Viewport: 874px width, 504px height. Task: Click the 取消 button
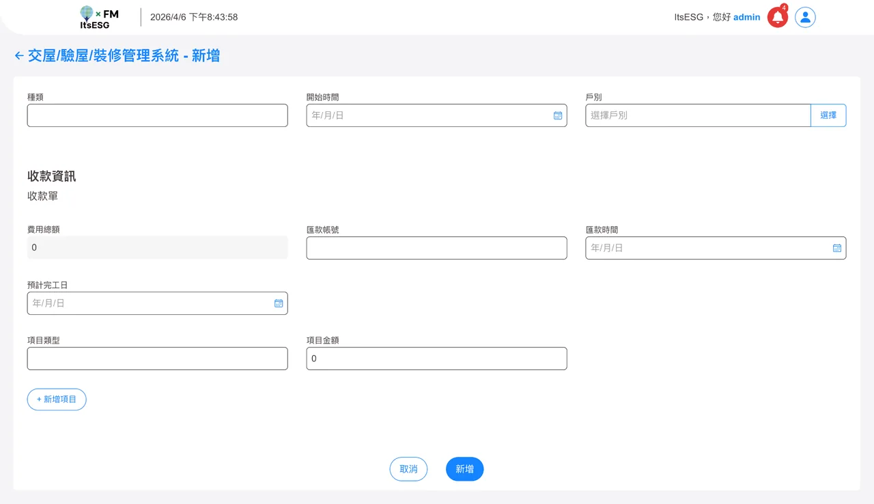408,469
